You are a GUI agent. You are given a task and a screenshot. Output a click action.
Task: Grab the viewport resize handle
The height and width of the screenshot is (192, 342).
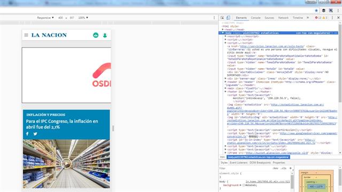(113, 128)
